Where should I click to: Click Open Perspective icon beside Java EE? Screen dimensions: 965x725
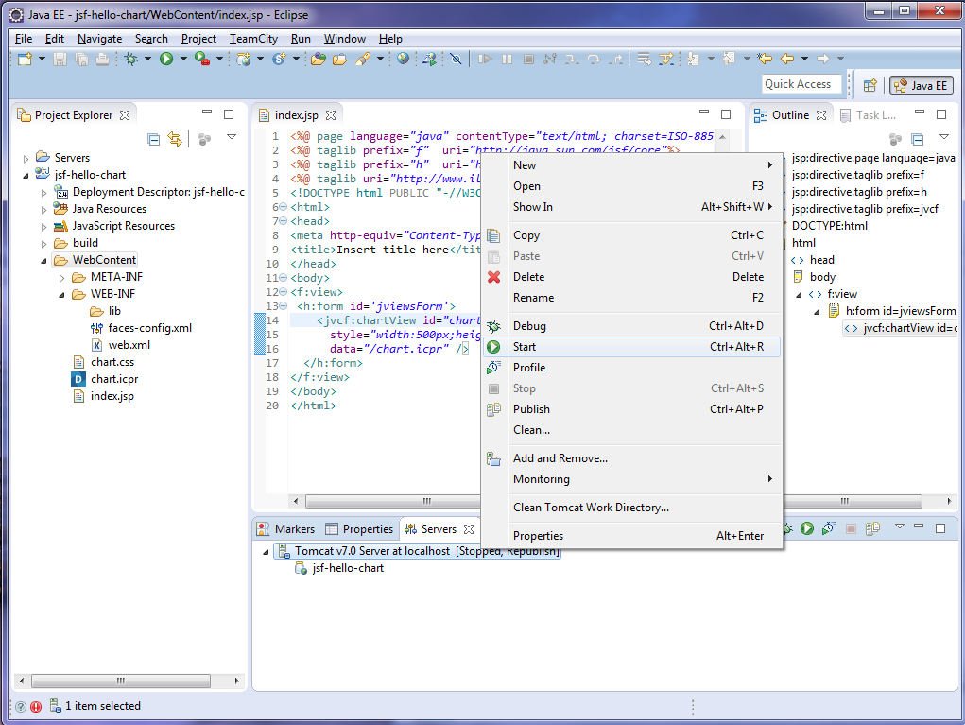click(870, 85)
